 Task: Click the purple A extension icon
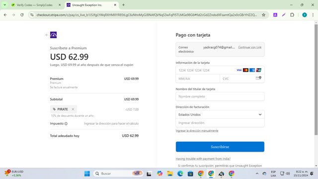tap(275, 15)
